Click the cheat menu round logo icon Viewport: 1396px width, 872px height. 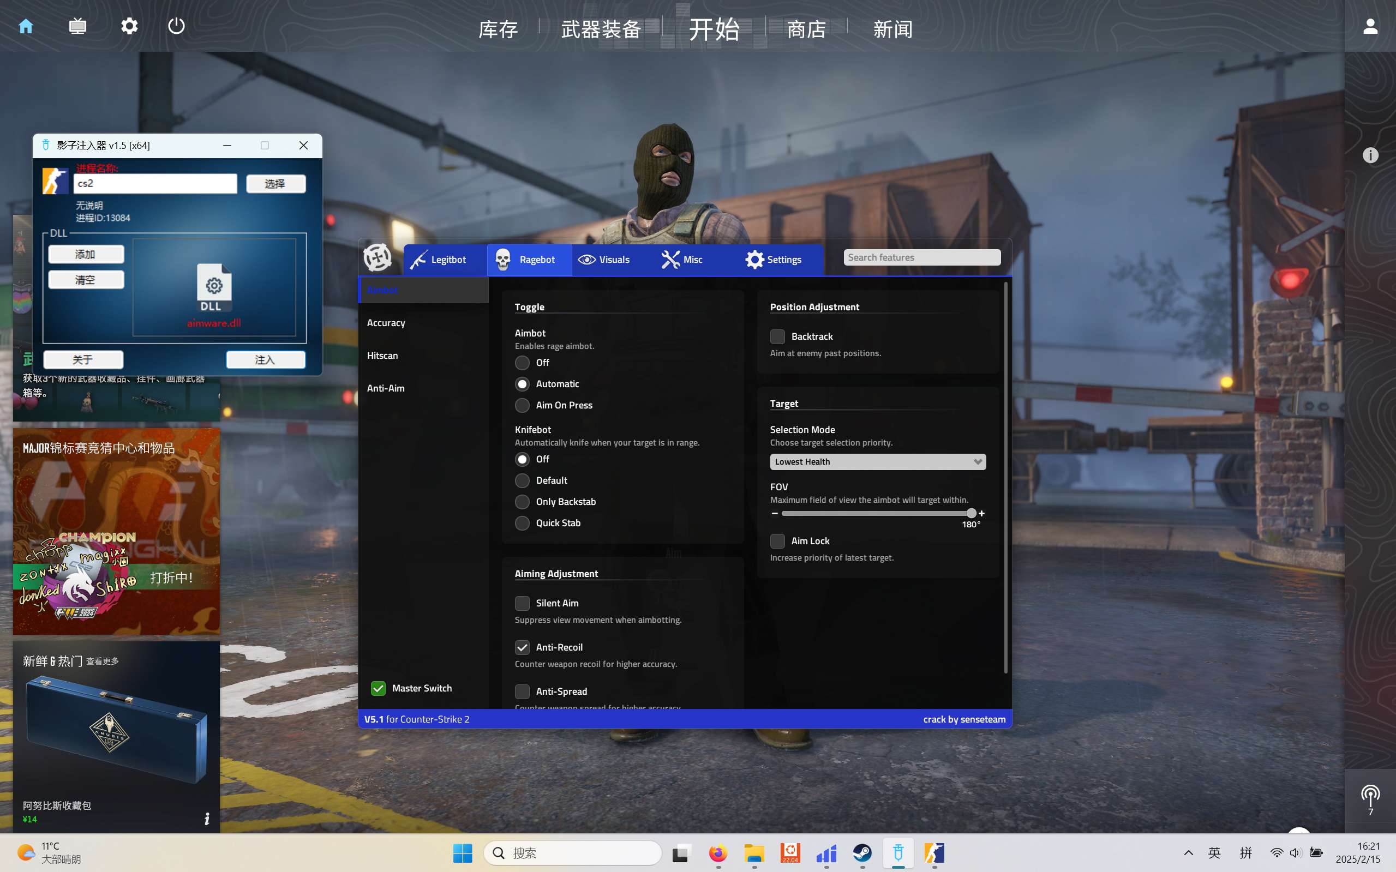[378, 258]
